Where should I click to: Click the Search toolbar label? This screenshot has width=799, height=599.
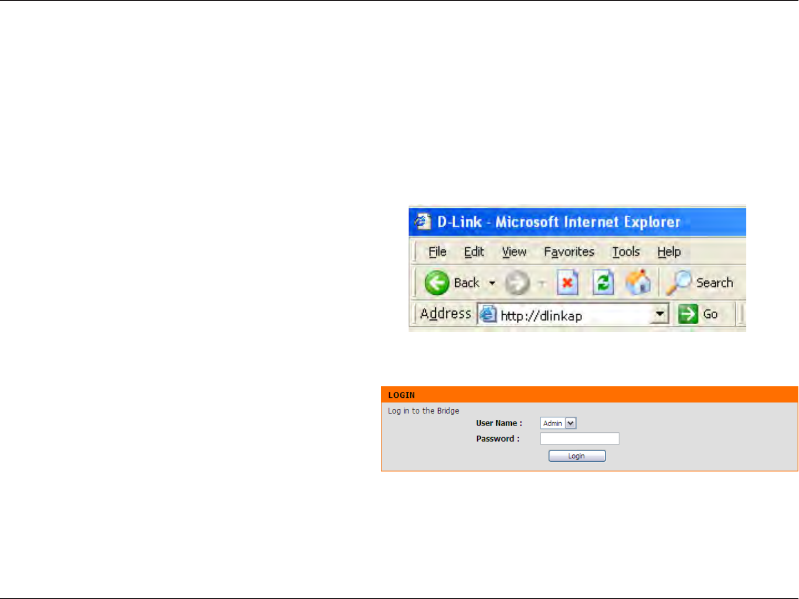click(715, 283)
